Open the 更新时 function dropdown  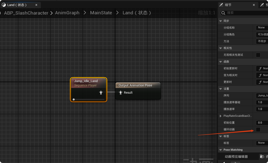[262, 82]
